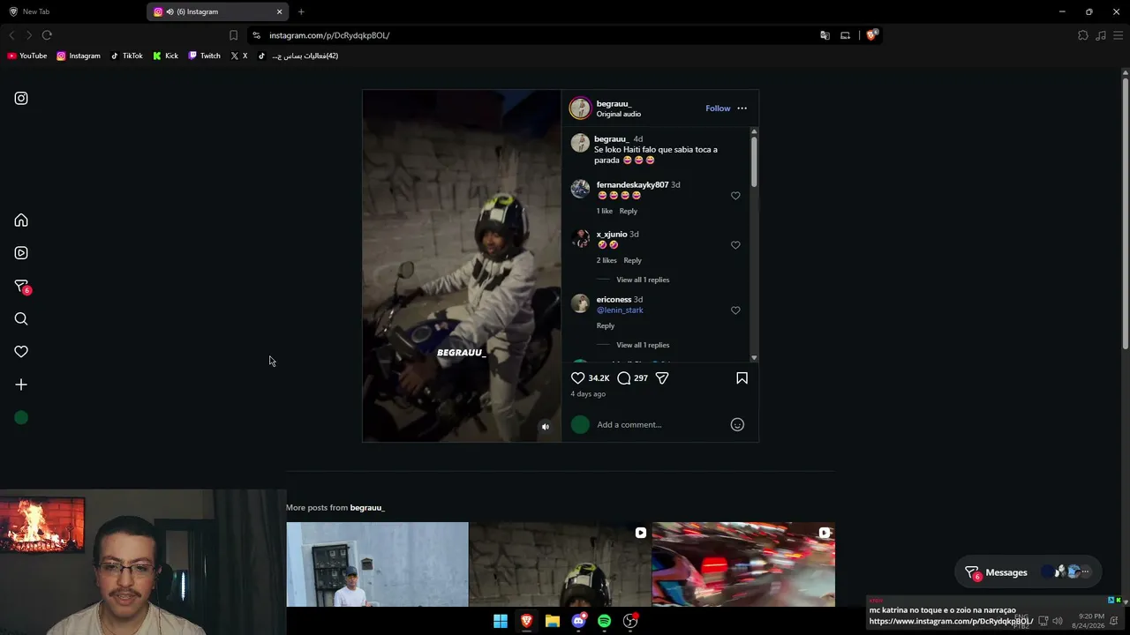Open fernandeskayky807's profile
The height and width of the screenshot is (635, 1130).
click(632, 185)
